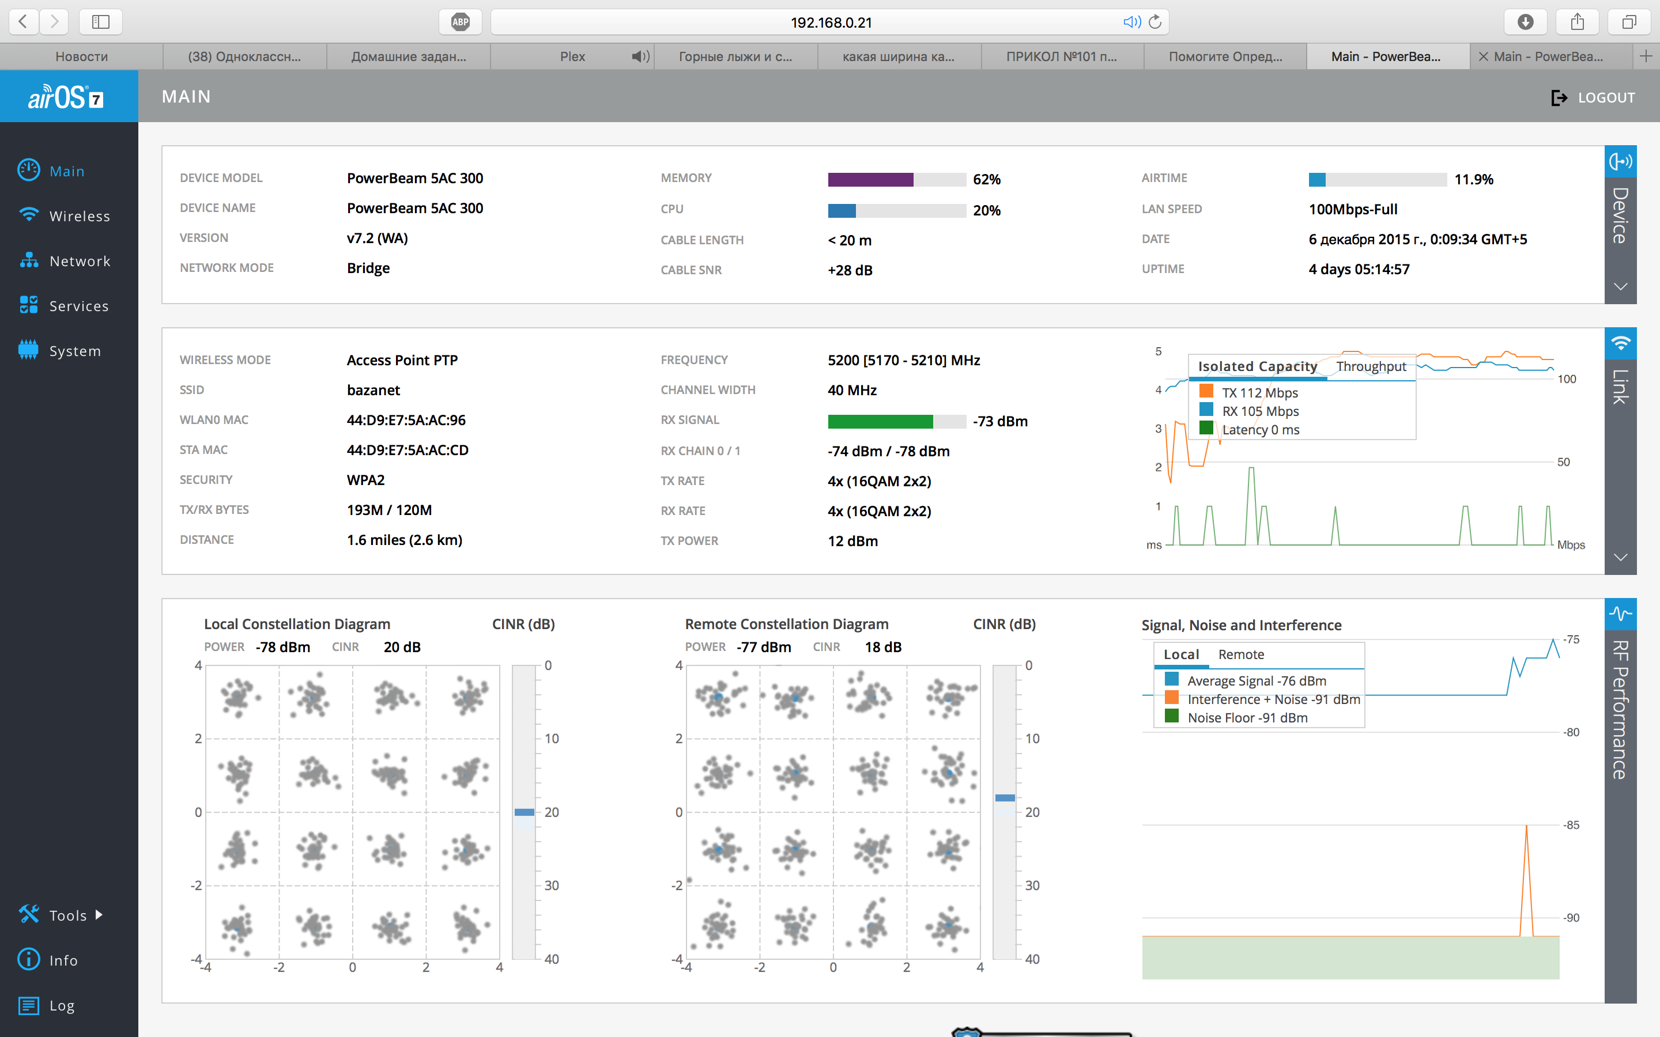Click the RF Performance pulse icon
Screen dimensions: 1660x1037
[x=1620, y=614]
